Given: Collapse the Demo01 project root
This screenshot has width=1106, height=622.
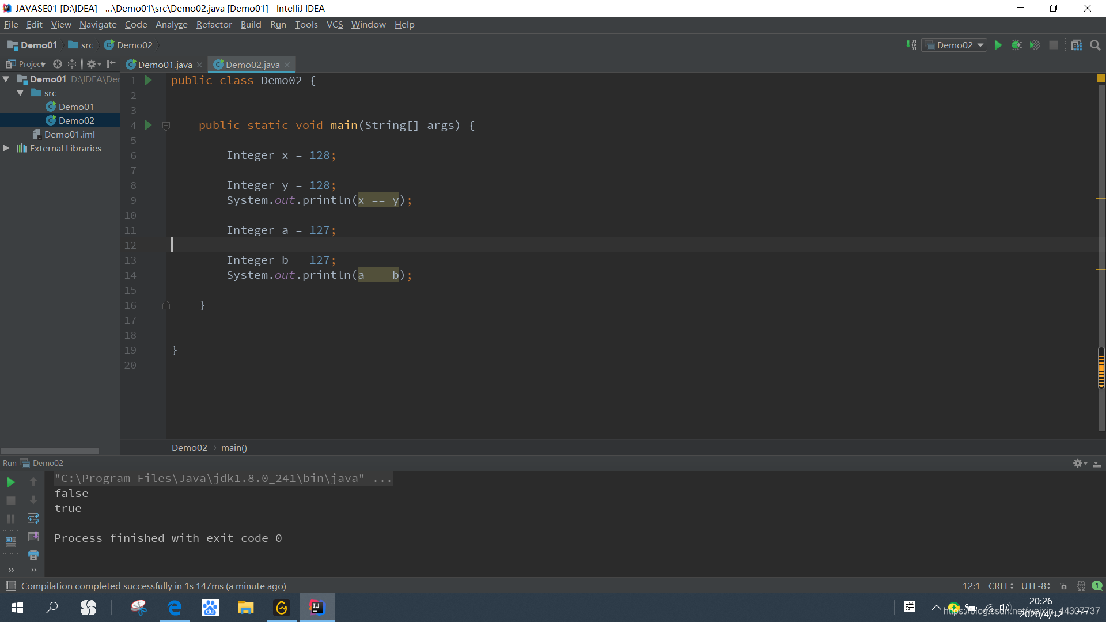Looking at the screenshot, I should click(x=6, y=79).
